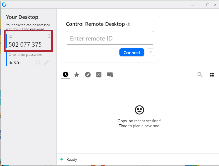This screenshot has height=166, width=219.
Task: Switch to the Discovered compass tab
Action: (88, 75)
